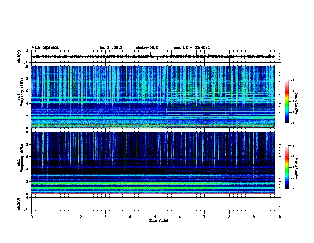The width and height of the screenshot is (314, 243).
Task: Click time axis tick label "1"
Action: [56, 216]
